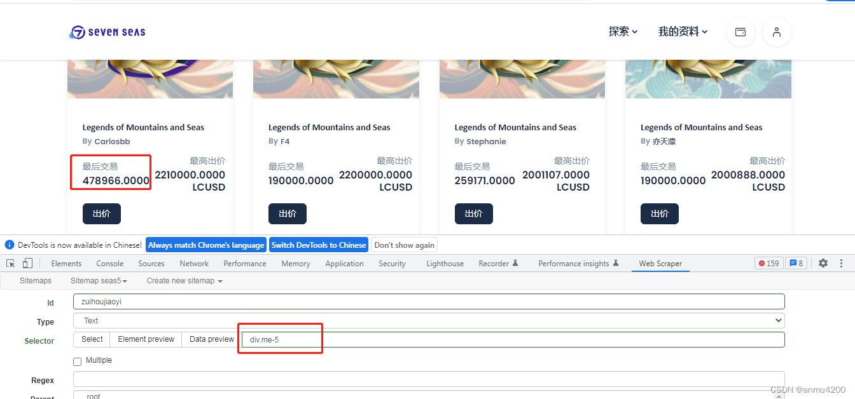
Task: Switch to the Elements tab
Action: click(66, 264)
